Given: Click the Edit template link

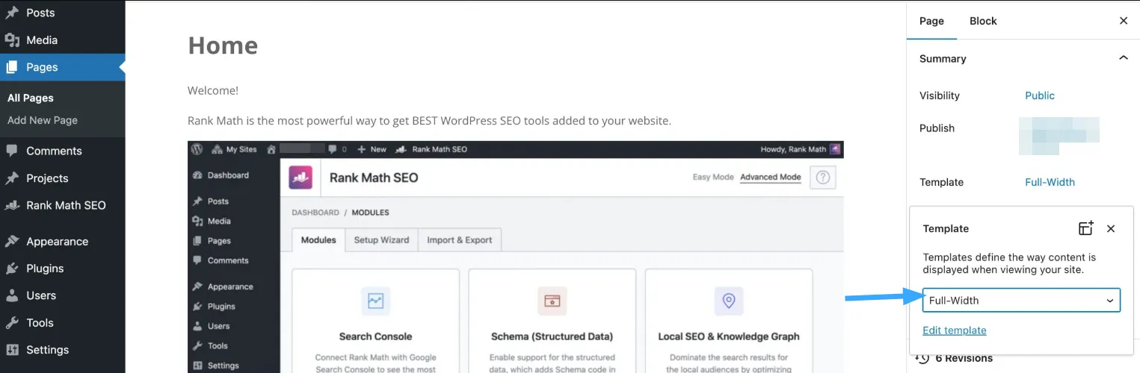Looking at the screenshot, I should coord(955,330).
